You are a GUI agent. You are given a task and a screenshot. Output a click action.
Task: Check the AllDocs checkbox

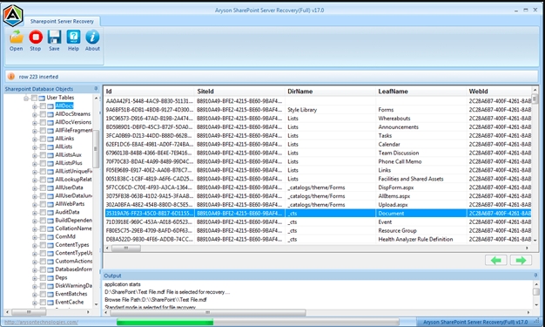tap(43, 106)
